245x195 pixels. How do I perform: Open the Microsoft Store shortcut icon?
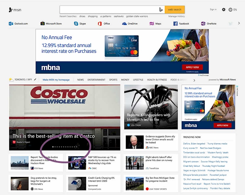[43, 24]
